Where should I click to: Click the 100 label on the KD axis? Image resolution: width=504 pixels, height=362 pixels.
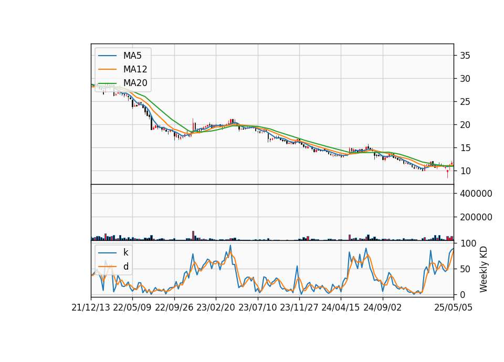(x=468, y=243)
